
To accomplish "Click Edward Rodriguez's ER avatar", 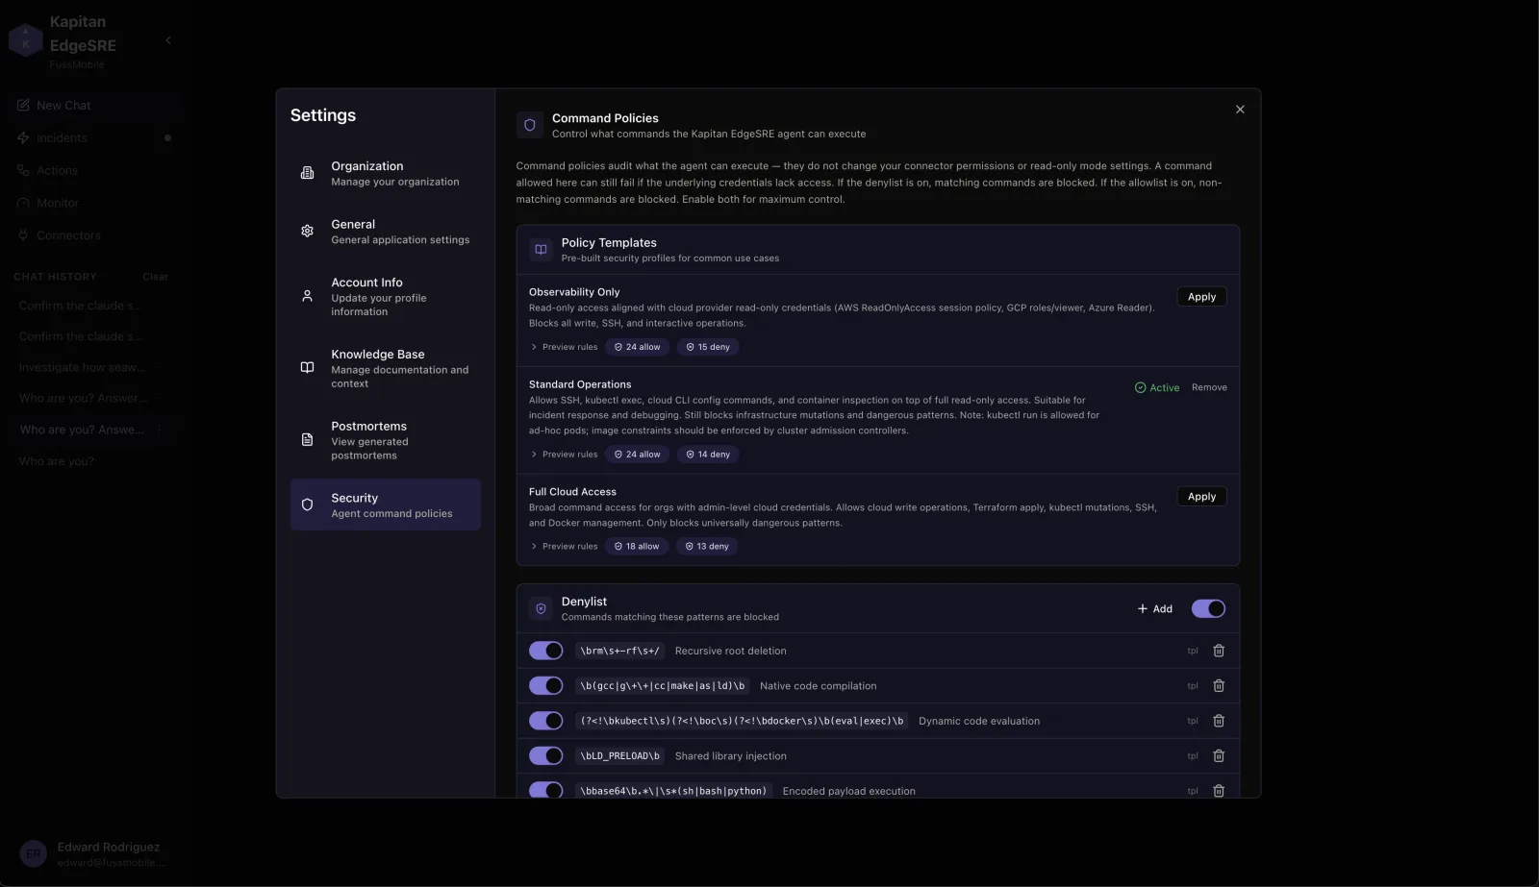I will pyautogui.click(x=34, y=853).
